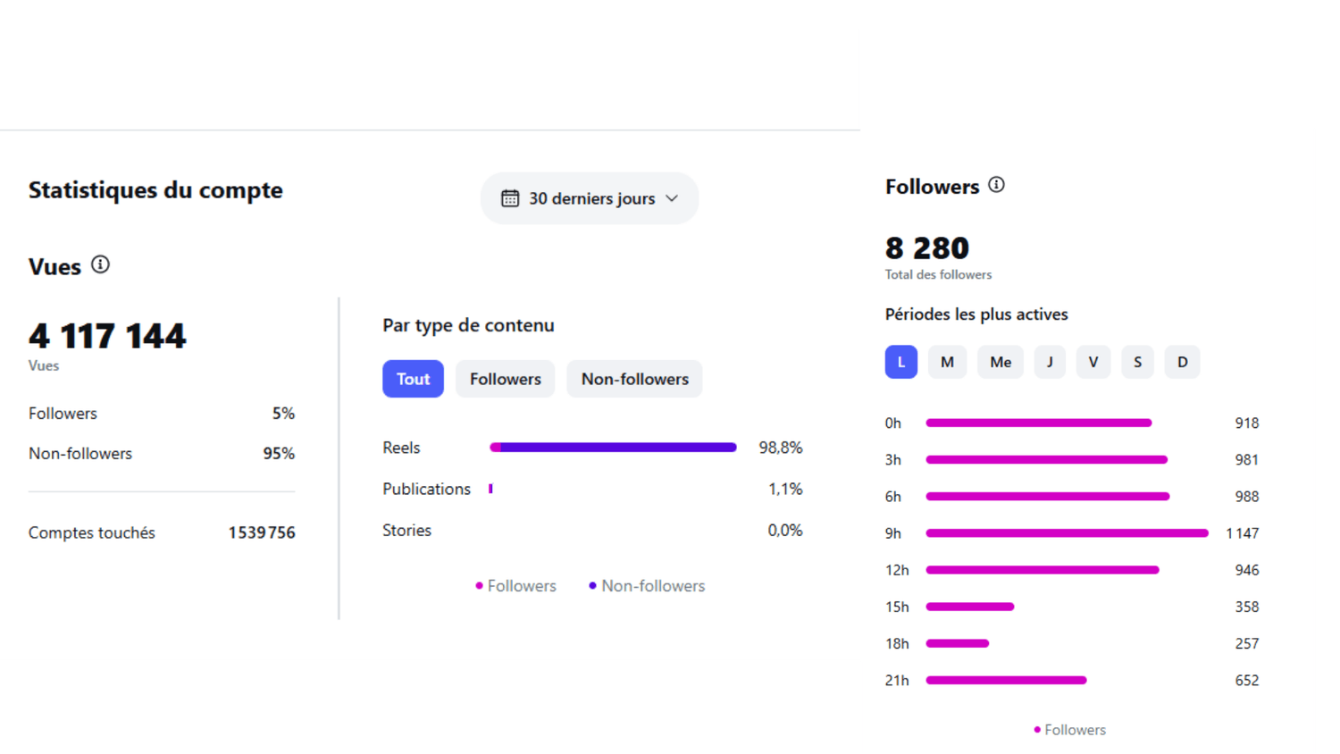Click the Par type de contenu heading
Image resolution: width=1340 pixels, height=754 pixels.
pos(468,325)
